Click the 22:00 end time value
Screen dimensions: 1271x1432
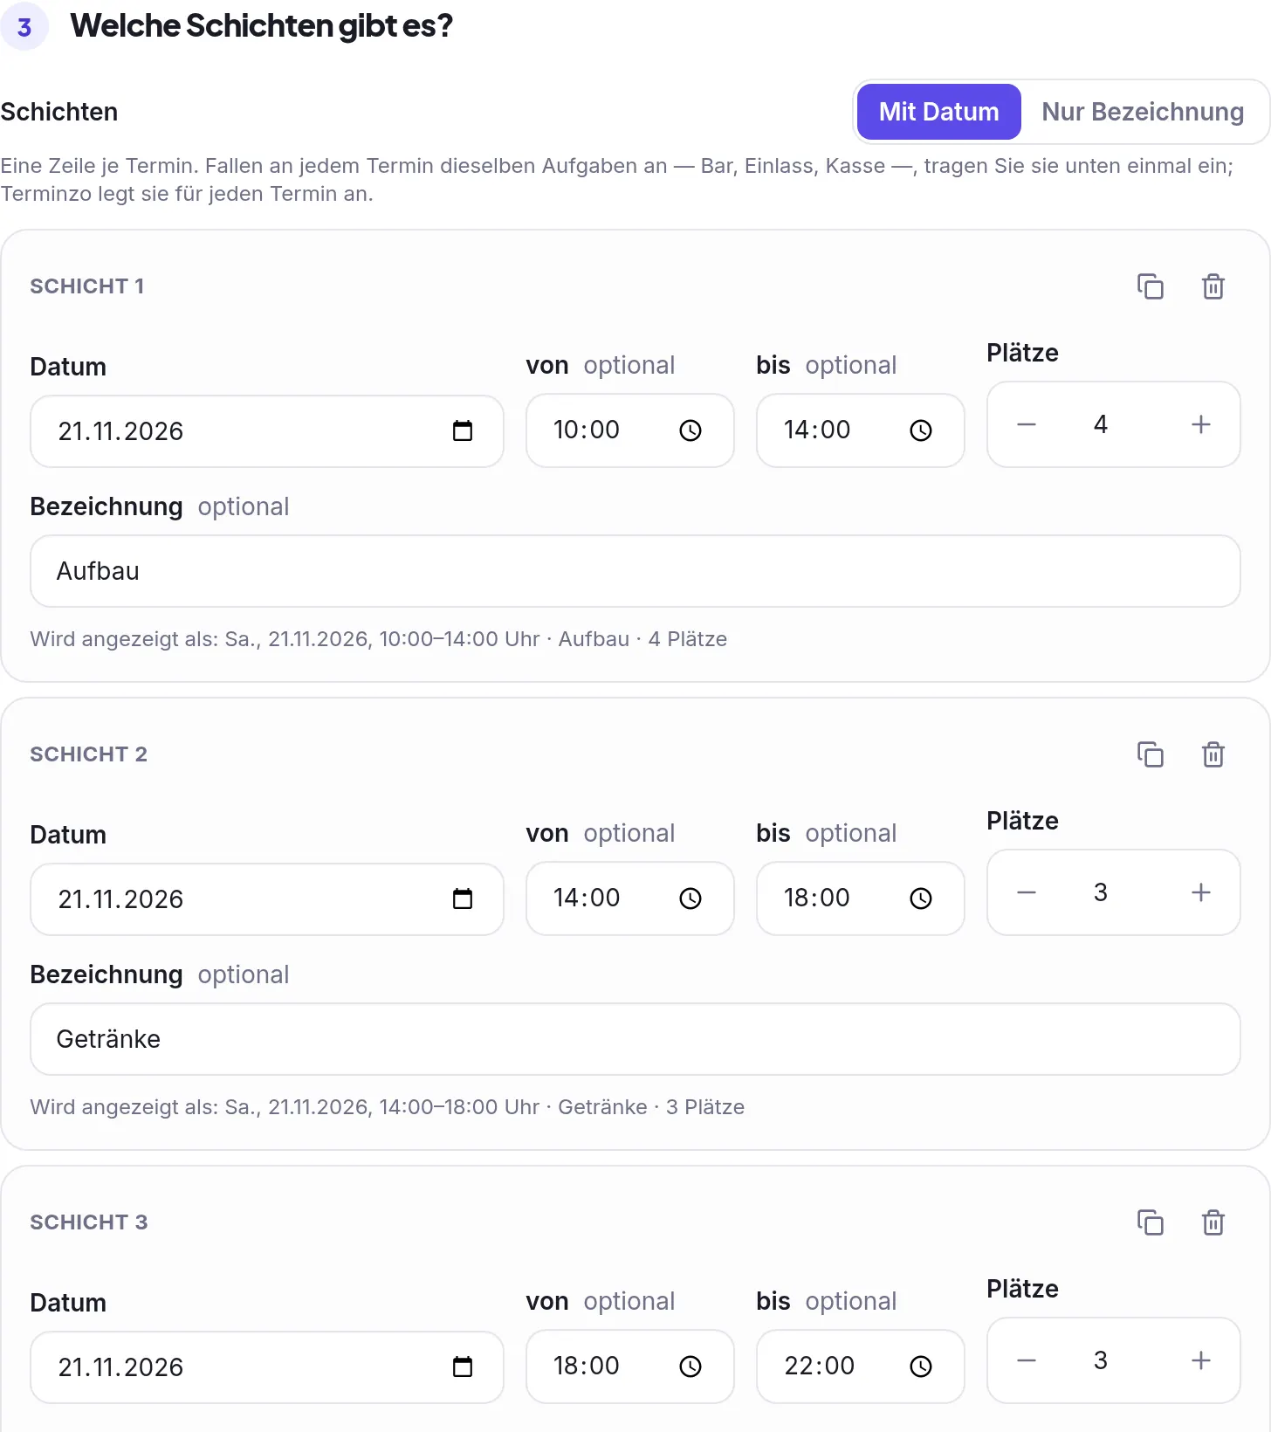coord(820,1366)
